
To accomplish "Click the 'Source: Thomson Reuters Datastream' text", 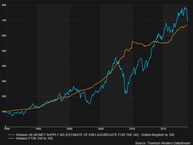I will point(163,143).
